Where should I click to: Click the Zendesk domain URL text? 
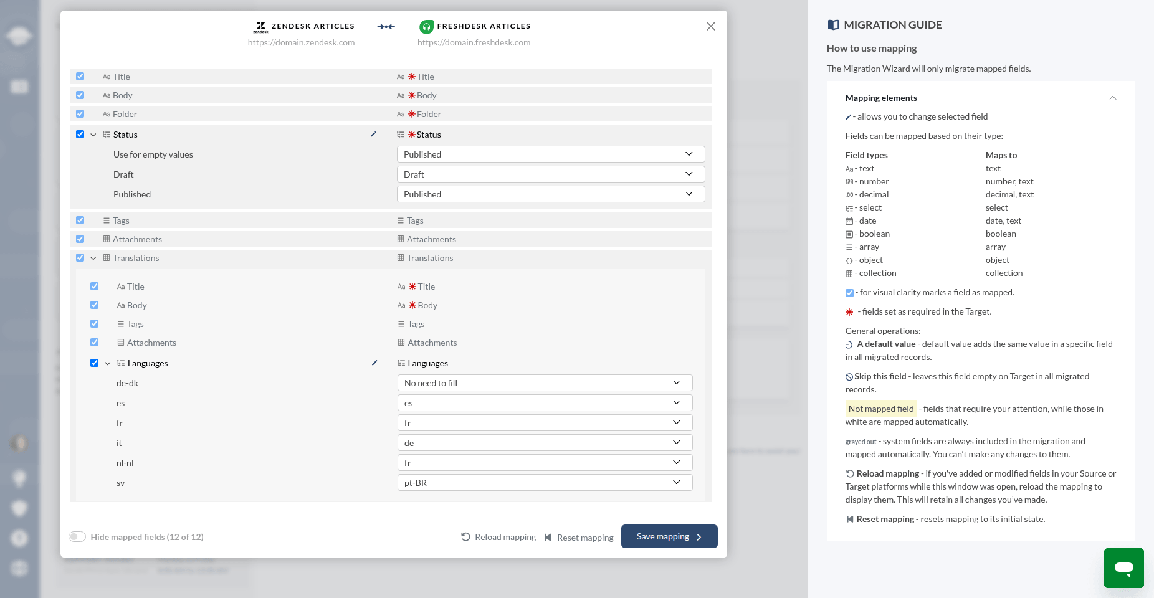tap(301, 42)
